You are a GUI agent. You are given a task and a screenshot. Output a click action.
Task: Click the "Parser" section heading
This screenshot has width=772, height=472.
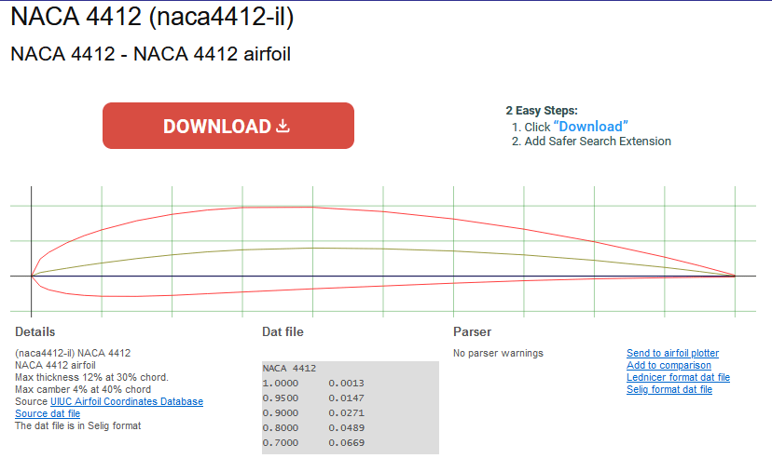[x=472, y=332]
